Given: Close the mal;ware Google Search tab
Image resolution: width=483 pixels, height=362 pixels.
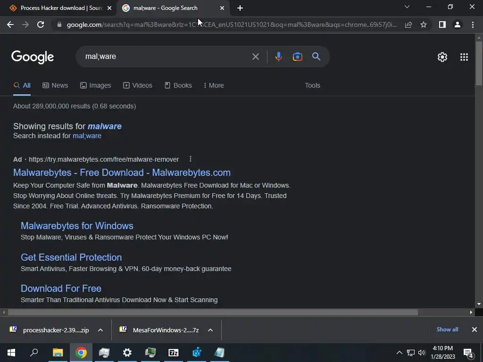Looking at the screenshot, I should tap(222, 8).
